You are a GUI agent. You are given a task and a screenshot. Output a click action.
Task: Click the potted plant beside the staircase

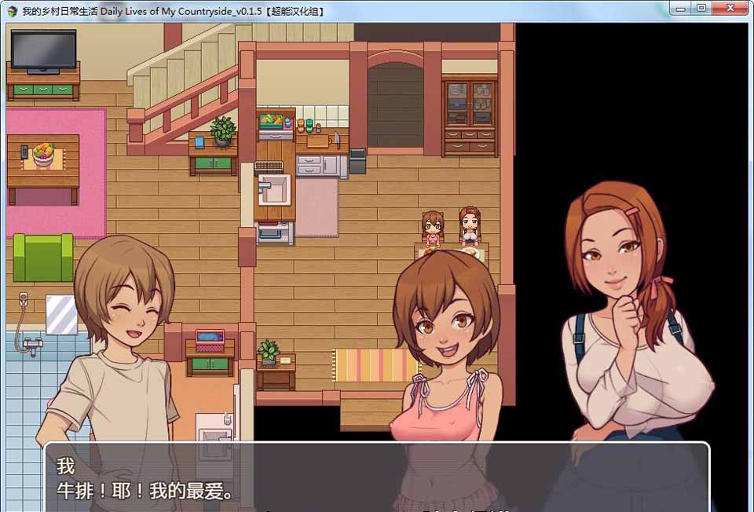click(223, 130)
